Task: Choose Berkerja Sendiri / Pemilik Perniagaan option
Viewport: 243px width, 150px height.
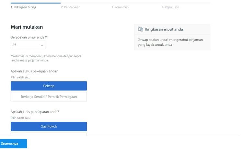Action: point(49,97)
